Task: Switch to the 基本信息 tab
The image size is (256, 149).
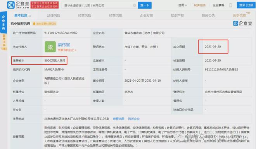Action: point(22,15)
